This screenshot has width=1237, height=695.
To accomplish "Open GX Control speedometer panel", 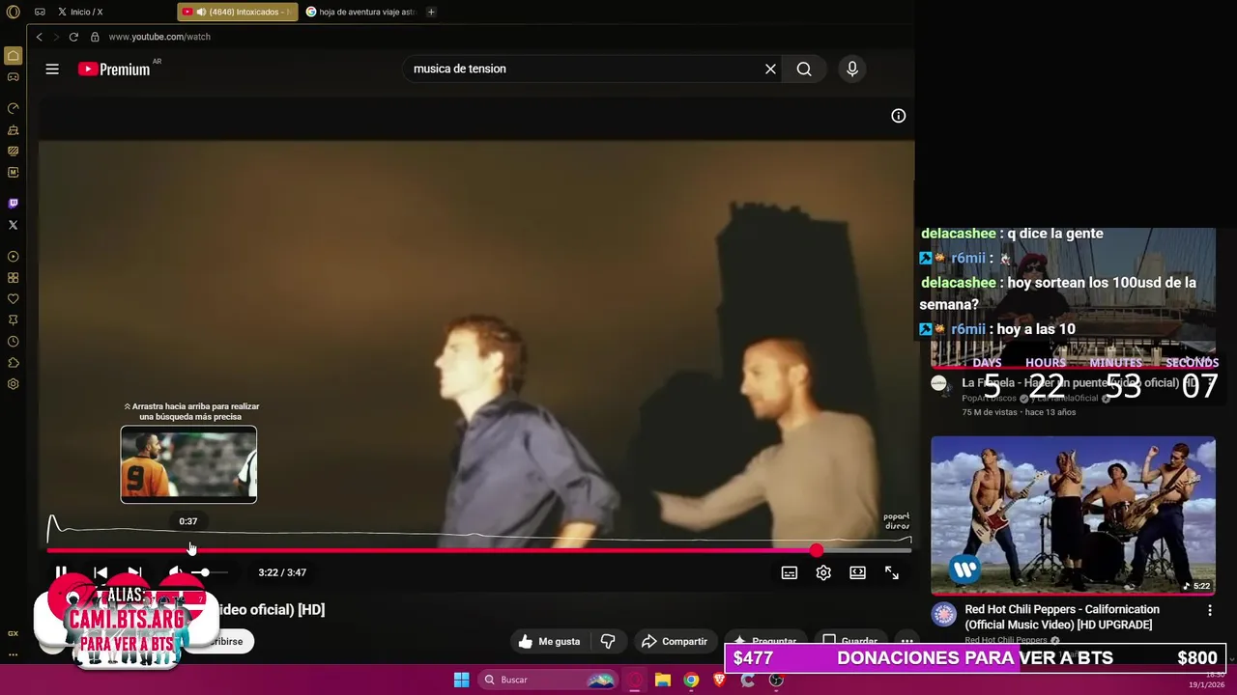I will pyautogui.click(x=13, y=108).
